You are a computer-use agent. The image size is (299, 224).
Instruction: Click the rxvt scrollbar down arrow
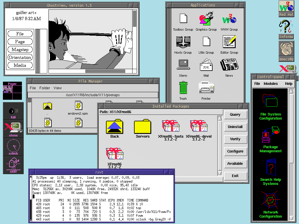click(x=31, y=220)
